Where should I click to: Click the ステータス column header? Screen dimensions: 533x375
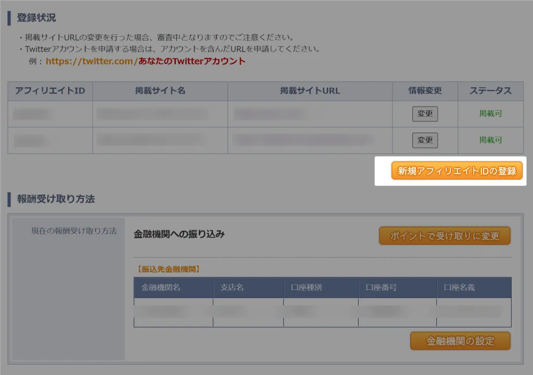[x=490, y=91]
